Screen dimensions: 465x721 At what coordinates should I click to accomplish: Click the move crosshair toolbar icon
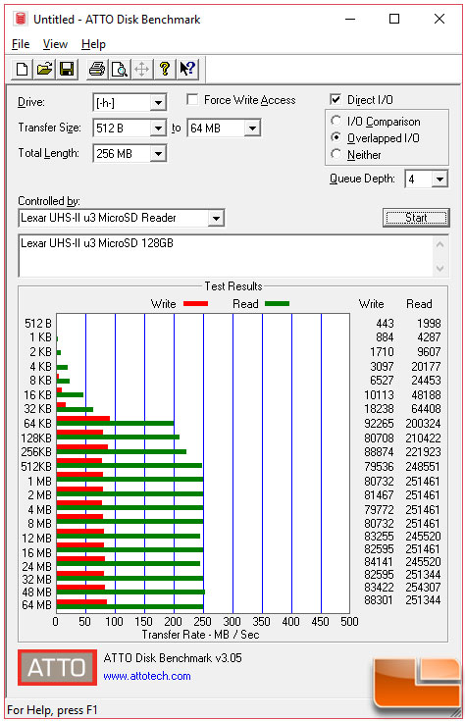click(142, 69)
